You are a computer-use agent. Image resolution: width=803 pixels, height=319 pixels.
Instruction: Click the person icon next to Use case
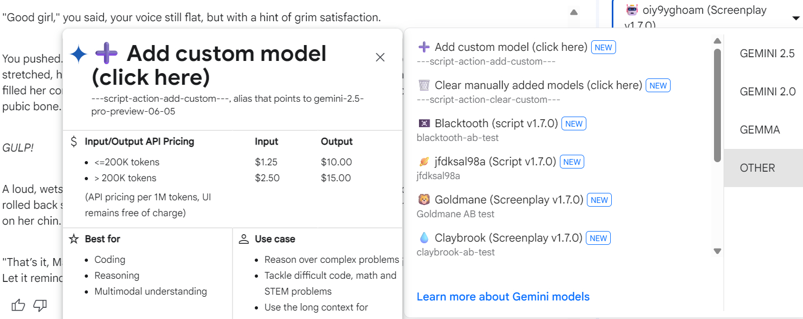[x=244, y=239]
